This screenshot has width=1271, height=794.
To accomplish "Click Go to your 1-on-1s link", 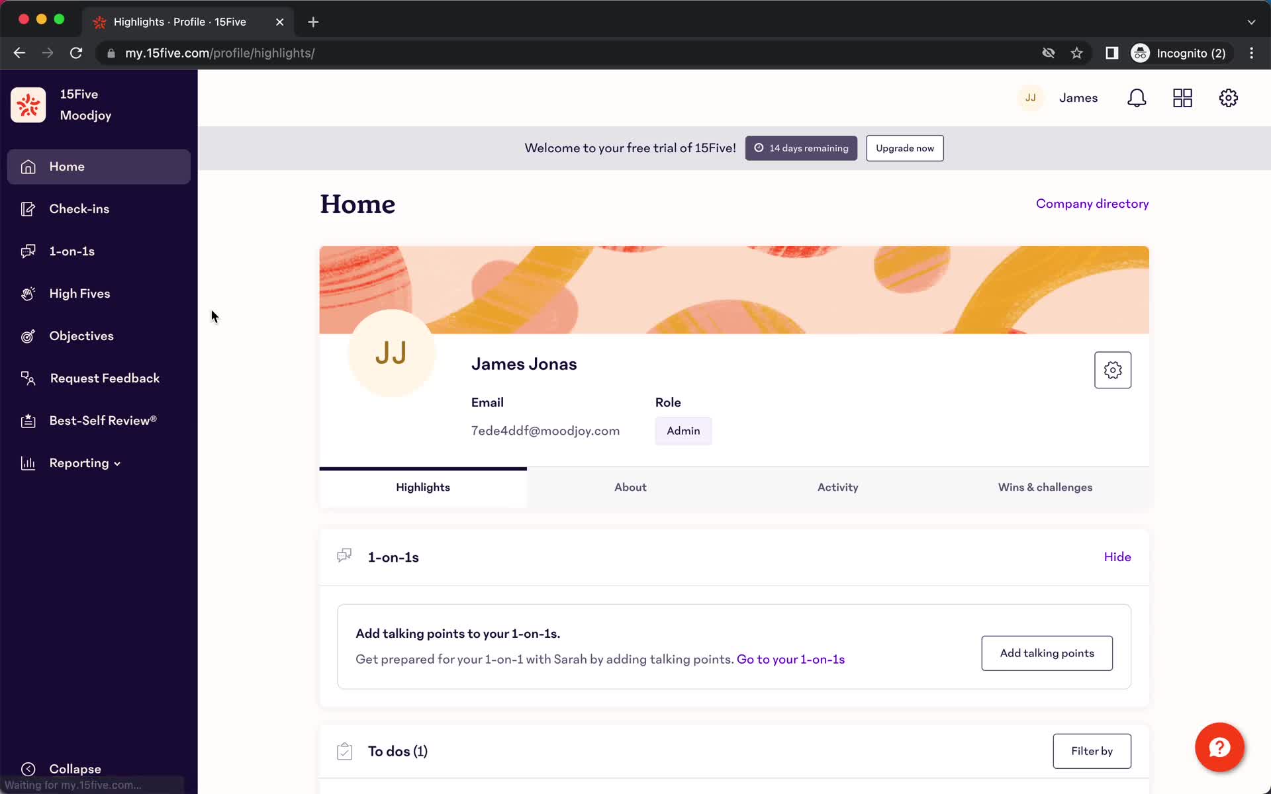I will click(790, 658).
